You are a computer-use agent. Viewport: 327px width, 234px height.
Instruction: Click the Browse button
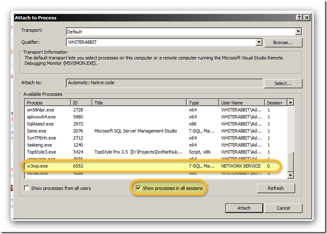click(284, 43)
